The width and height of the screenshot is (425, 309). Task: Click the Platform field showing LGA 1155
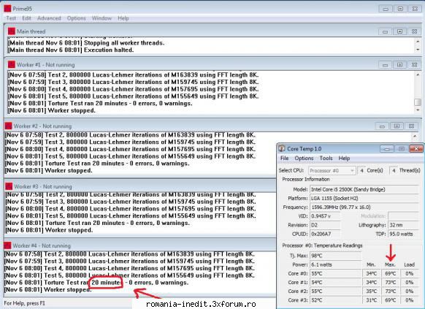[364, 199]
